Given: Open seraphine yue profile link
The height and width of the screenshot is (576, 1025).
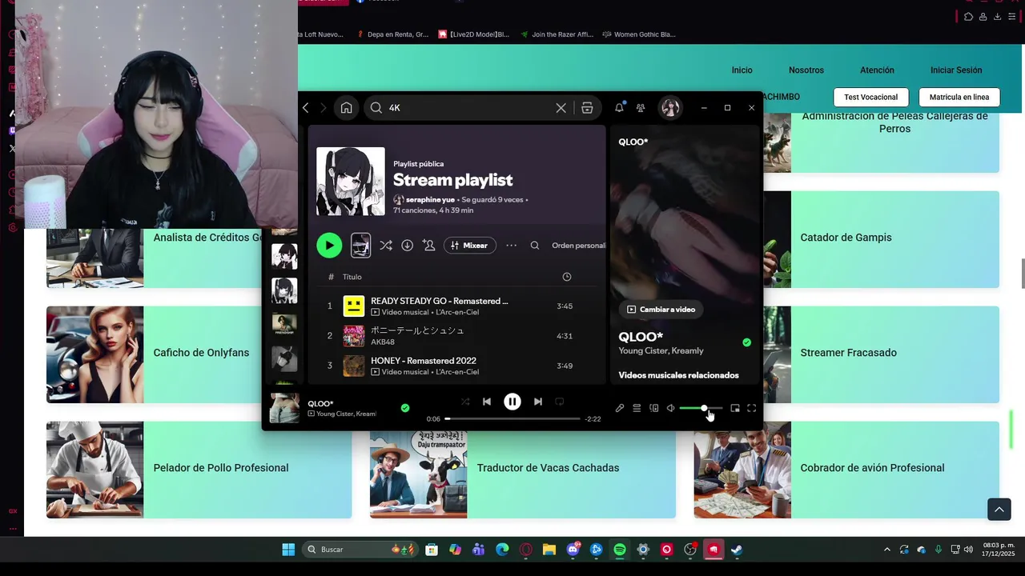Looking at the screenshot, I should 430,199.
